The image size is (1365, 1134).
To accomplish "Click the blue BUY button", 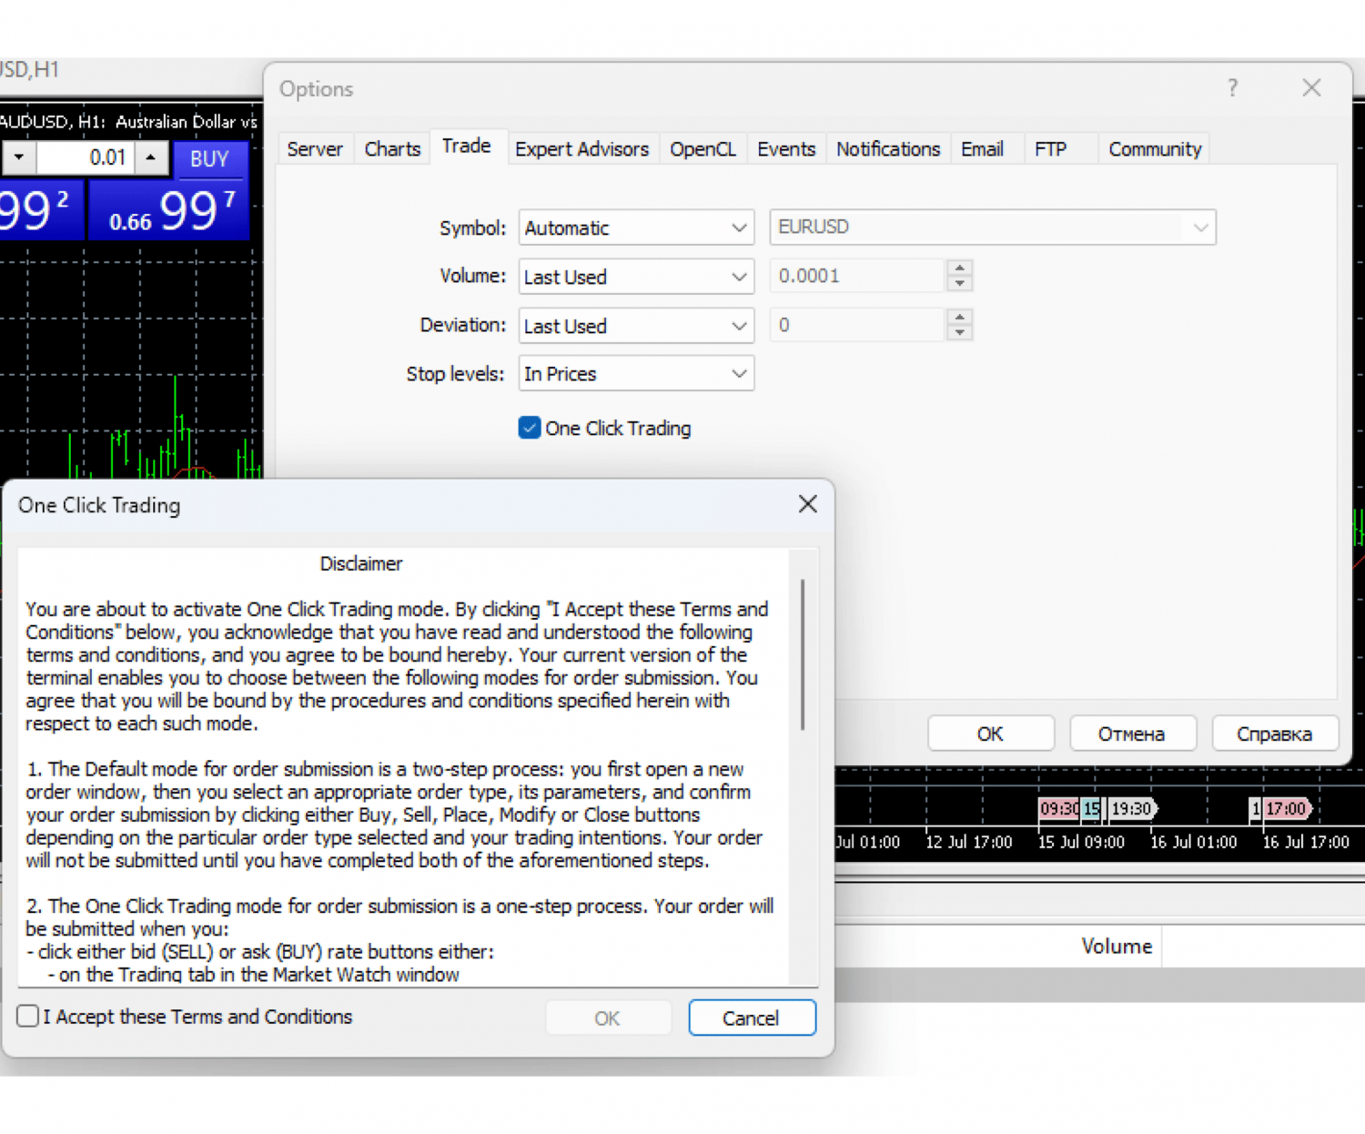I will (209, 159).
